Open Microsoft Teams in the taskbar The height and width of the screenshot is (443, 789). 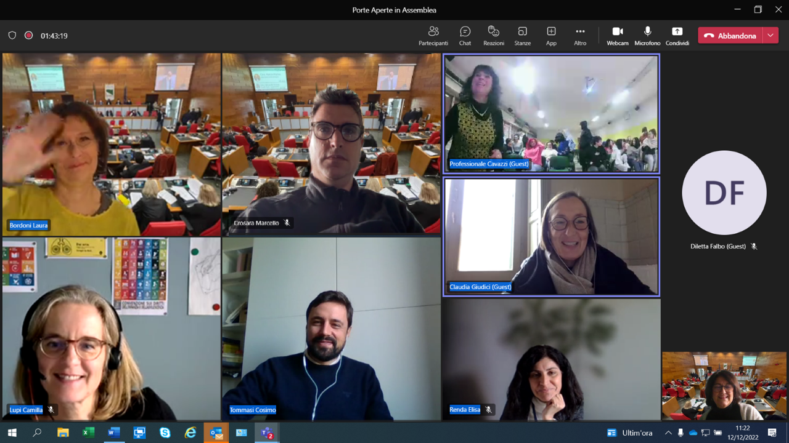click(268, 433)
